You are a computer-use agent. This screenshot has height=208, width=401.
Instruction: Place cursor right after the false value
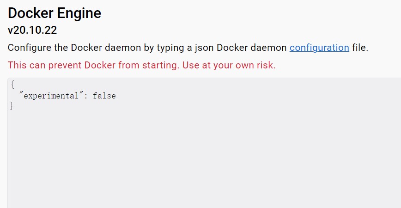coord(116,96)
